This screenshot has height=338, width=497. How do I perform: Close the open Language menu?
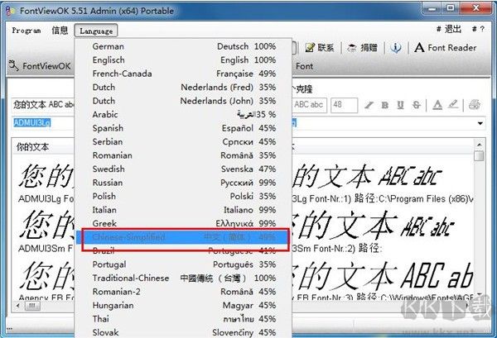tap(97, 31)
